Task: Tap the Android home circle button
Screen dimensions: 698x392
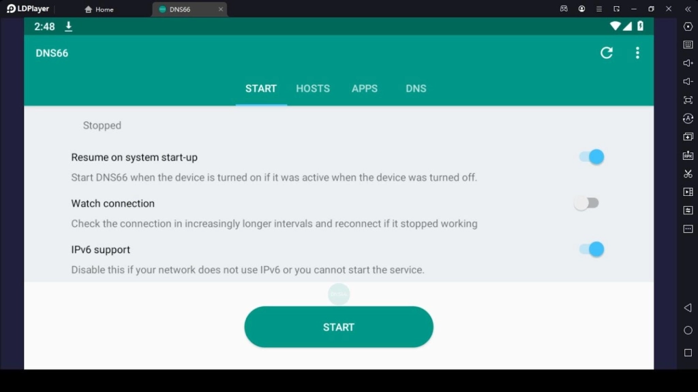Action: pos(688,330)
